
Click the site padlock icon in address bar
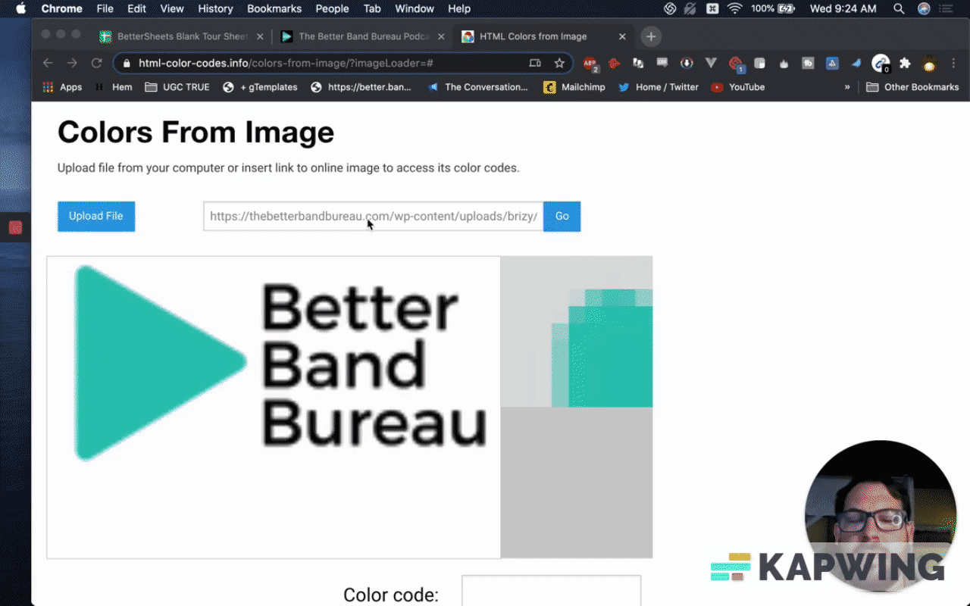pyautogui.click(x=127, y=64)
